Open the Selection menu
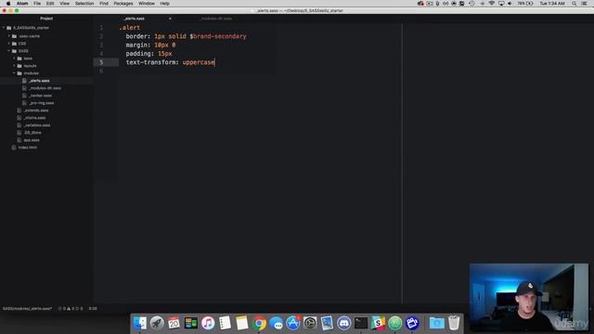 (x=84, y=4)
